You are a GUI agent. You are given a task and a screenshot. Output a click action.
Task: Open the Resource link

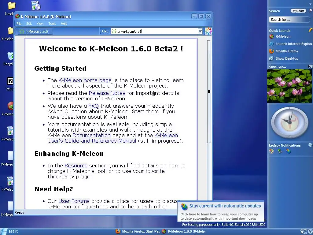tap(76, 166)
